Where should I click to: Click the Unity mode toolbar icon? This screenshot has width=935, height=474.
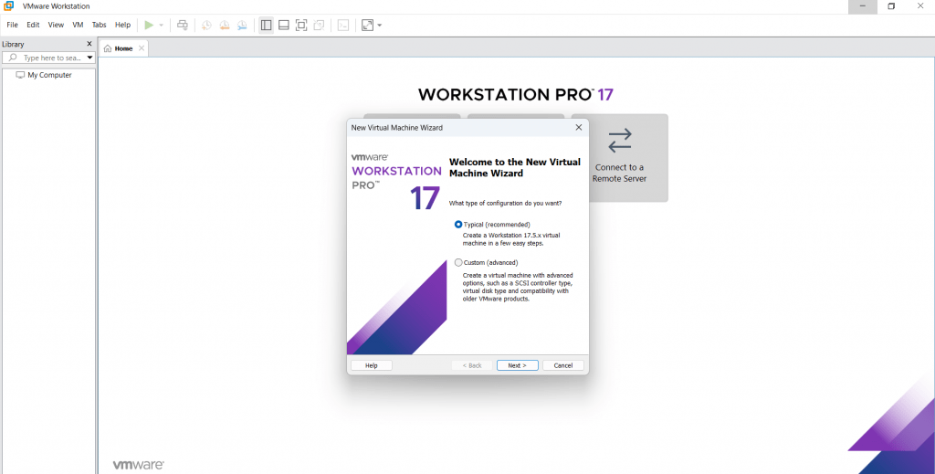point(319,25)
